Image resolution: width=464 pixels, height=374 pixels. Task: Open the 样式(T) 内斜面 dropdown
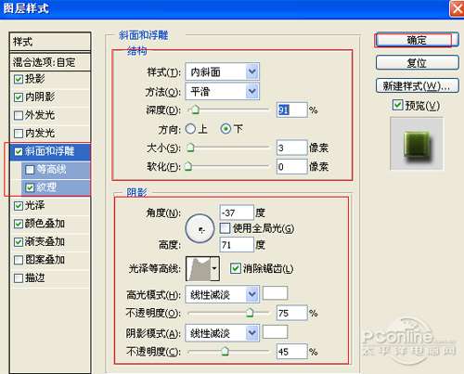222,72
